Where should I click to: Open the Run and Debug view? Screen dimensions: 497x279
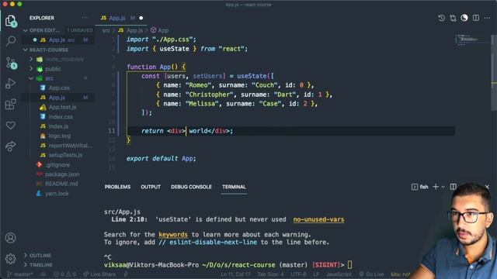pos(10,84)
